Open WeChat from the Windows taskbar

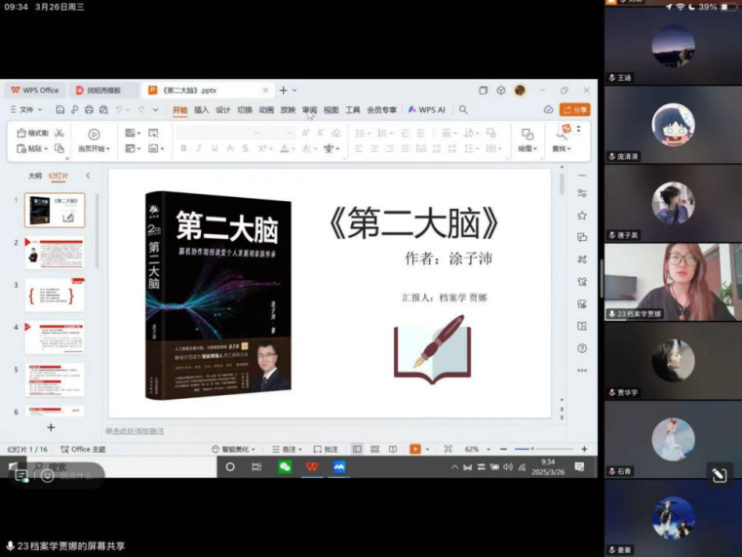285,467
